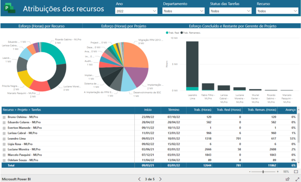Click fit to page icon
The height and width of the screenshot is (182, 301).
(296, 171)
